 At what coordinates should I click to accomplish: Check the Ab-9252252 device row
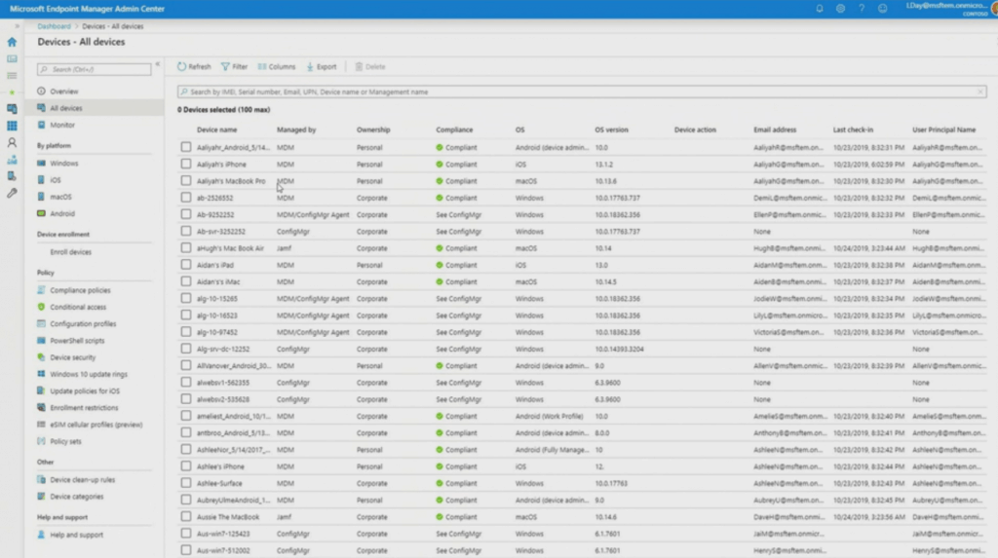click(x=186, y=214)
